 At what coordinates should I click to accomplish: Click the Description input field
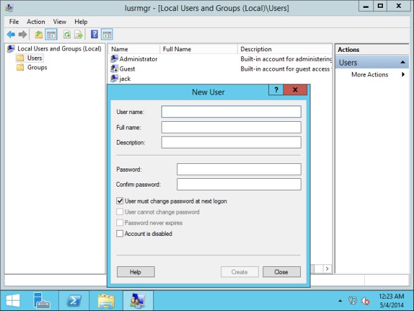coord(232,143)
